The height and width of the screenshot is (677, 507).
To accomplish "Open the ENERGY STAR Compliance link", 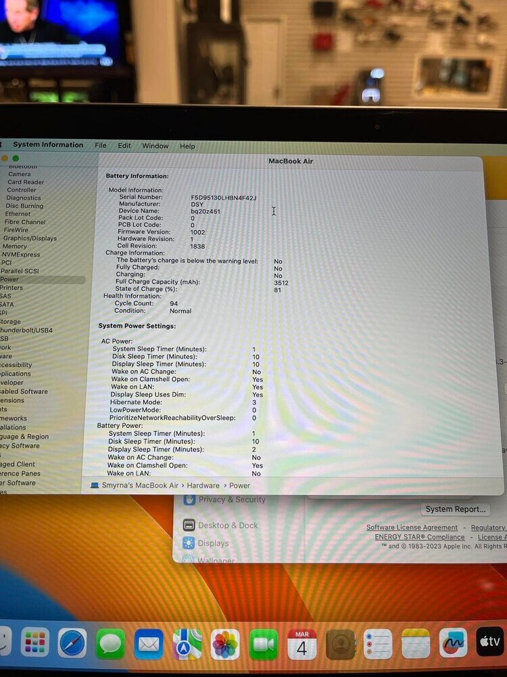I will point(420,537).
